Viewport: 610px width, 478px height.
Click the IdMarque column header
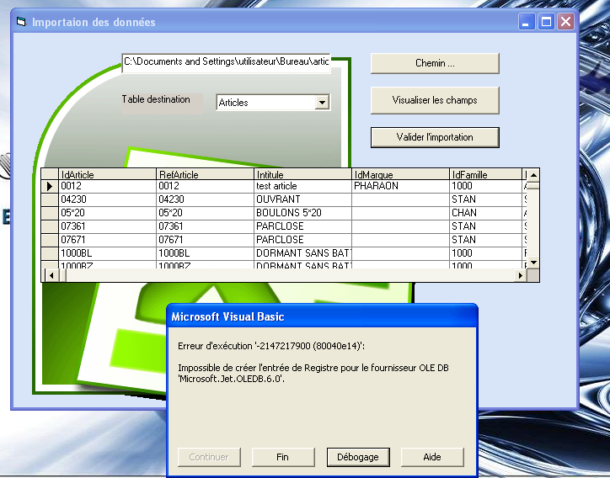point(400,174)
